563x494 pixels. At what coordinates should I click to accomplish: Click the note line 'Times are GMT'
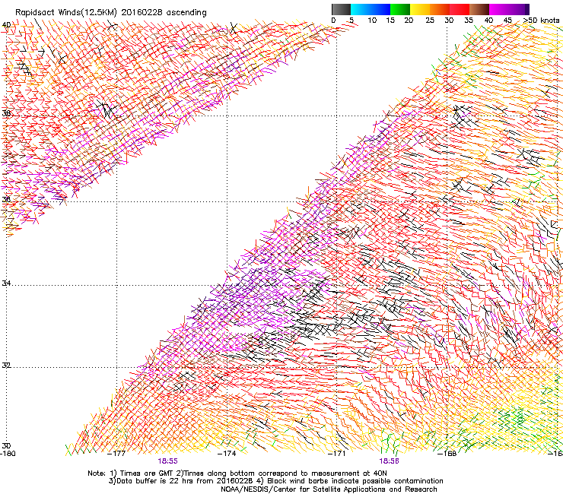click(148, 473)
